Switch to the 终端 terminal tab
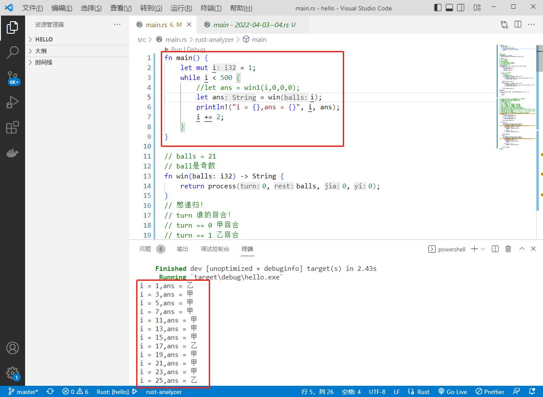 click(247, 249)
